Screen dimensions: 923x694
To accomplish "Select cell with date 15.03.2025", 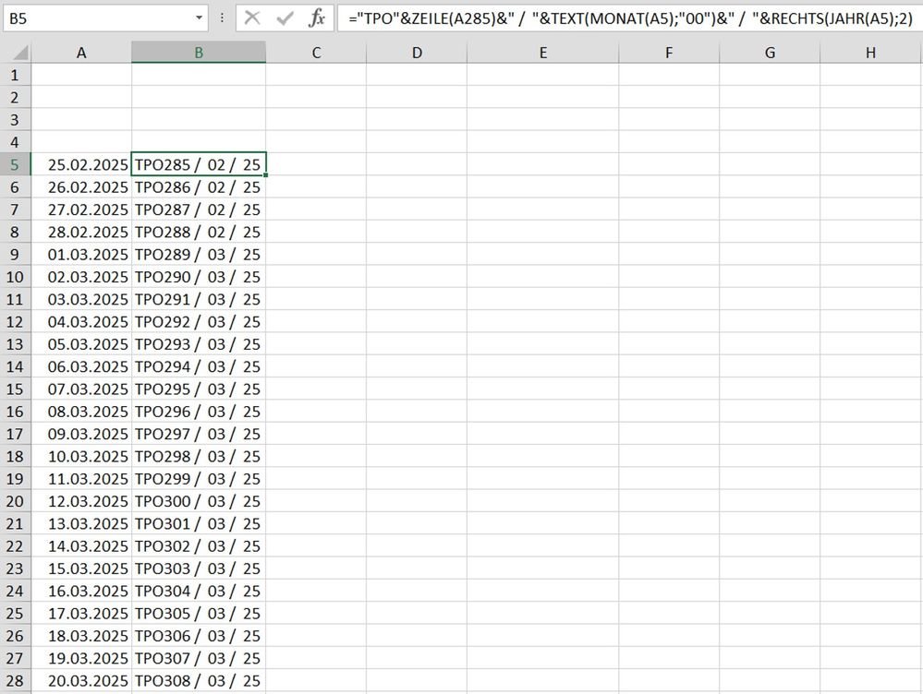I will [81, 568].
